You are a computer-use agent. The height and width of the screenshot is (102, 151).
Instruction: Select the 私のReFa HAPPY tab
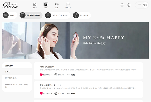(x=31, y=15)
